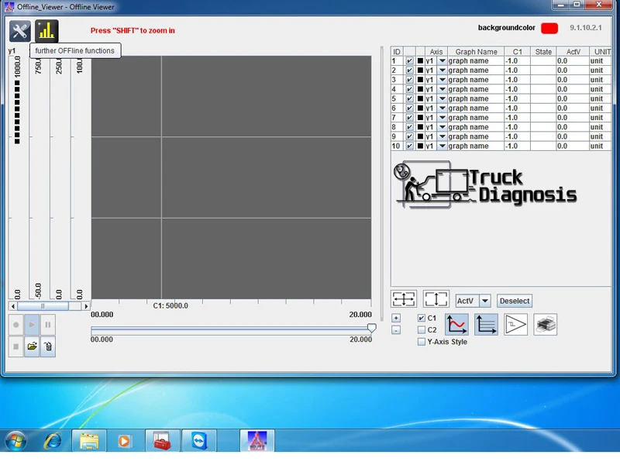
Task: Open TeamViewer from the taskbar
Action: 199,440
